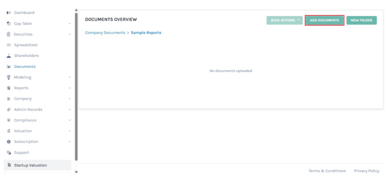Click the Valuation chart icon

pyautogui.click(x=9, y=131)
